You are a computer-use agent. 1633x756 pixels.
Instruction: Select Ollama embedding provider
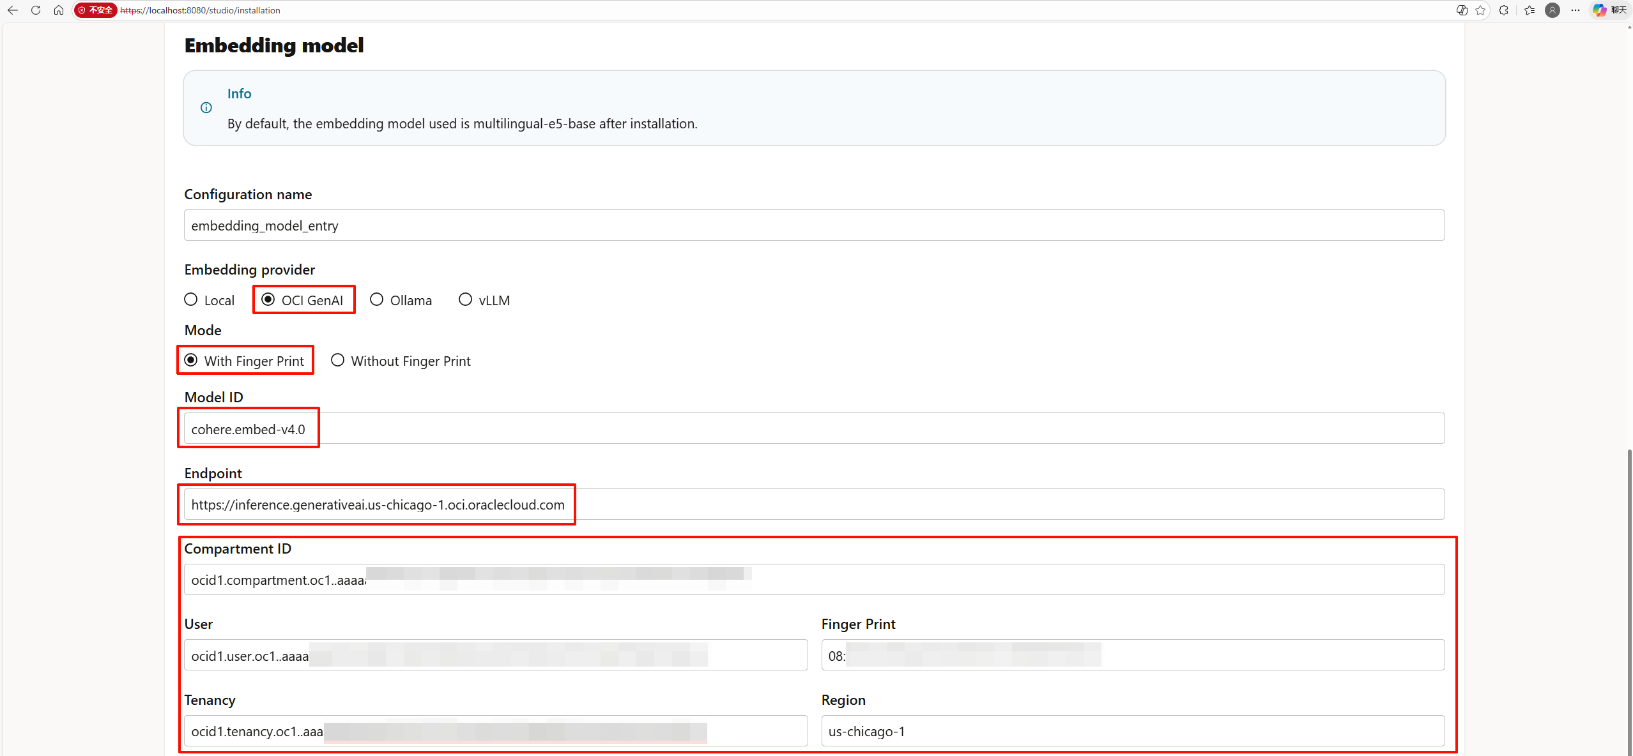click(377, 299)
